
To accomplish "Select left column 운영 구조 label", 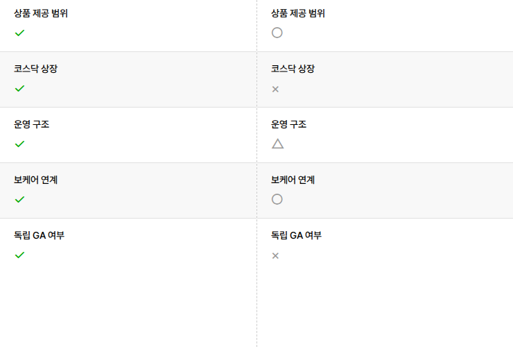I will (31, 124).
